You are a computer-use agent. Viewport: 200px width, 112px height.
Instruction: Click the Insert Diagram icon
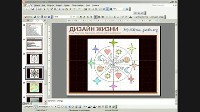coord(73,107)
